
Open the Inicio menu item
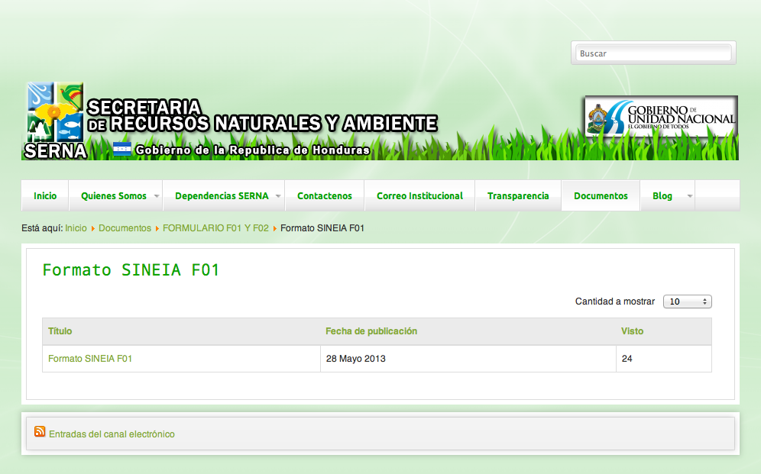[x=45, y=196]
